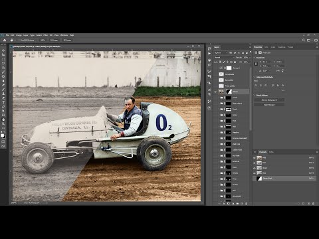The width and height of the screenshot is (319, 239).
Task: Create new group folder icon in Layers
Action: tap(237, 203)
